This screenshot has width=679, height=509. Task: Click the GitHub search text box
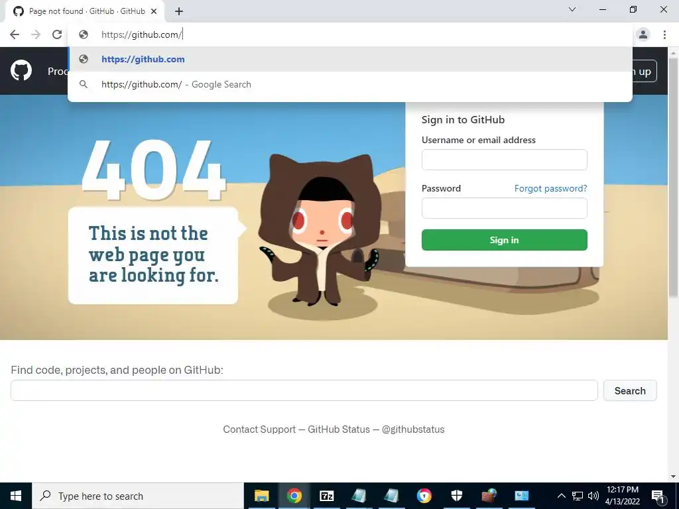(304, 390)
